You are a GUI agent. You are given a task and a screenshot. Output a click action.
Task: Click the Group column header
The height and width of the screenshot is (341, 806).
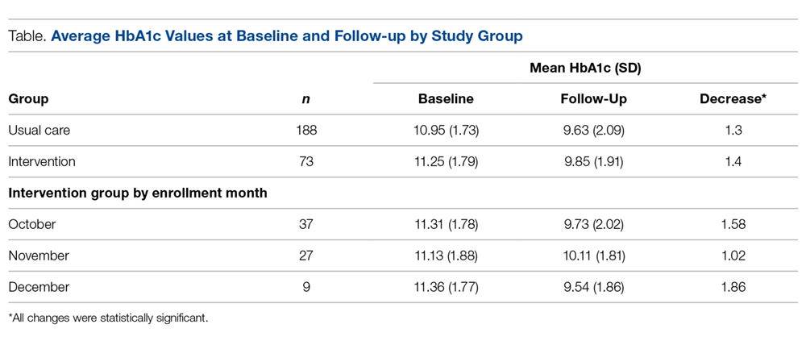[28, 99]
